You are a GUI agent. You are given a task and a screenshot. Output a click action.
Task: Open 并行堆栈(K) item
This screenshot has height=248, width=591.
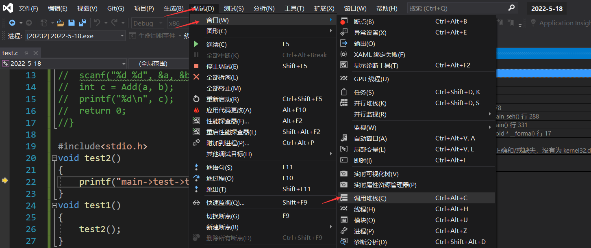point(417,103)
